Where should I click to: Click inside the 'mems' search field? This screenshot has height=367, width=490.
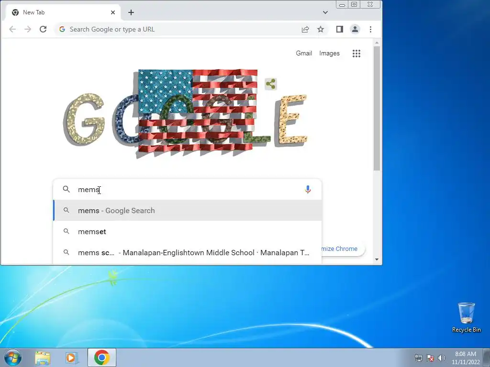[188, 189]
